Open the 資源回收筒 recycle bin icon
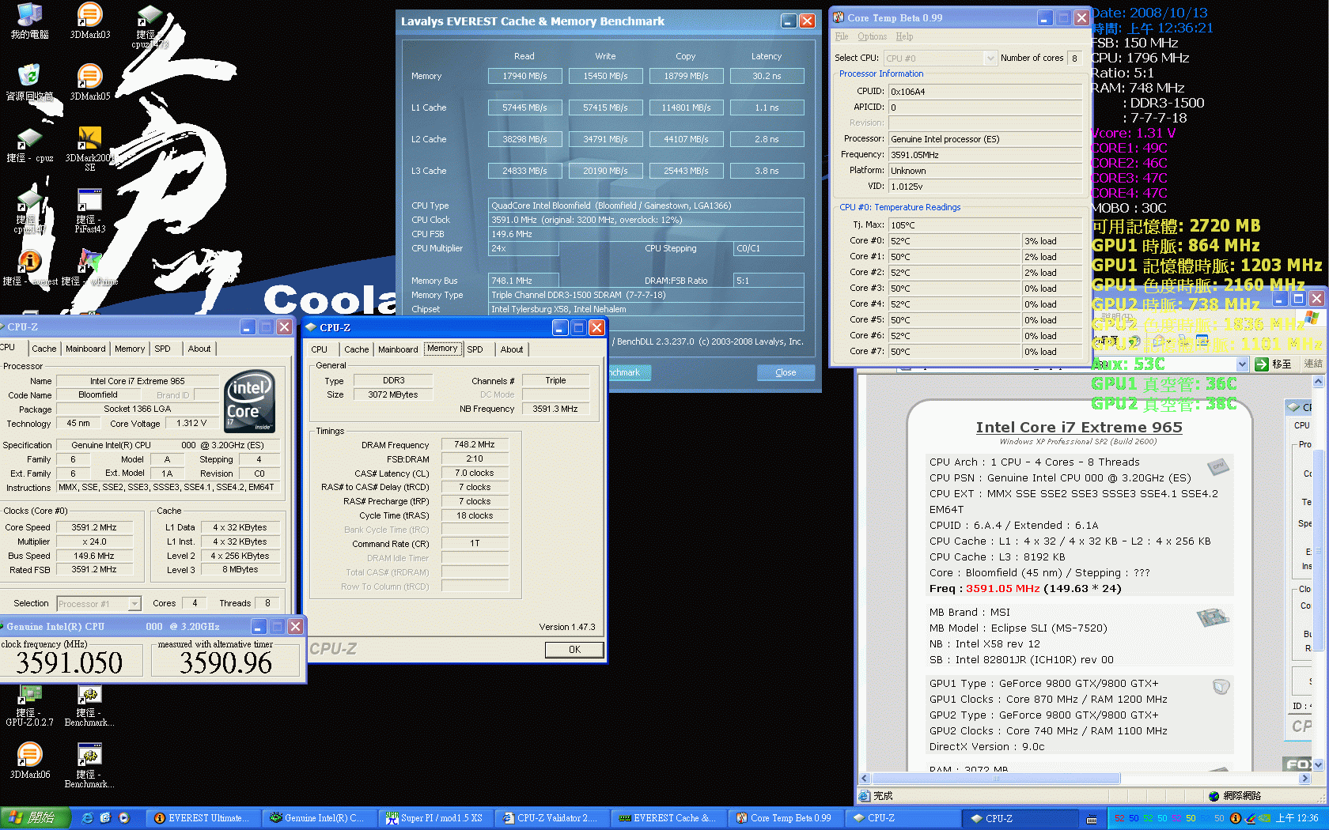 coord(29,83)
